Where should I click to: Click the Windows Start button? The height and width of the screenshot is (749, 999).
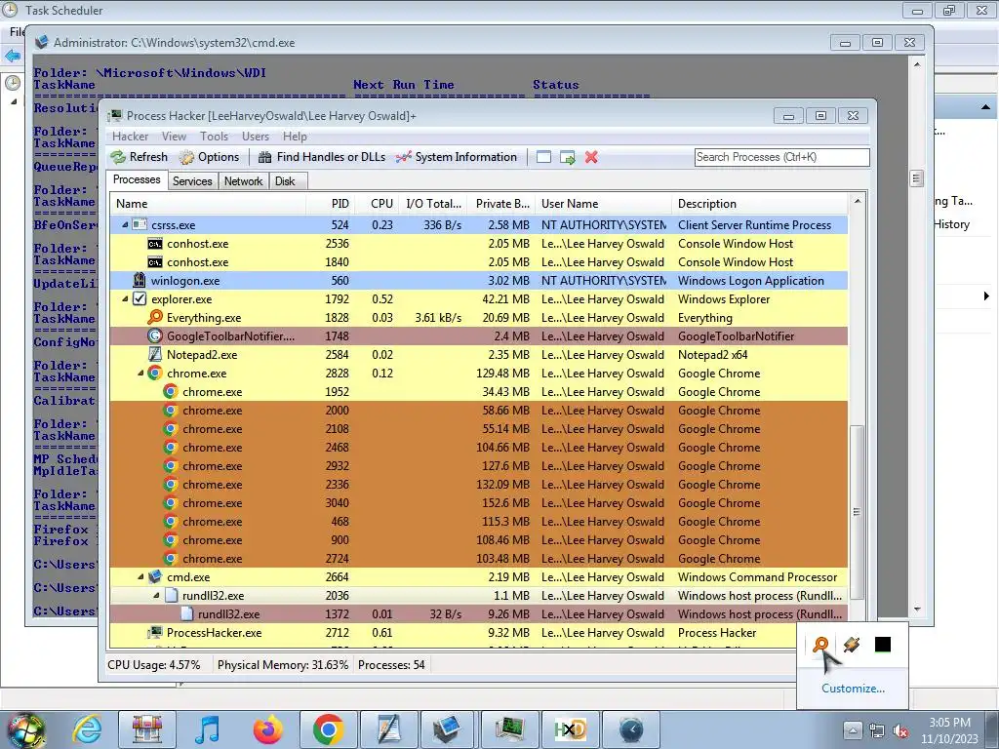coord(25,730)
